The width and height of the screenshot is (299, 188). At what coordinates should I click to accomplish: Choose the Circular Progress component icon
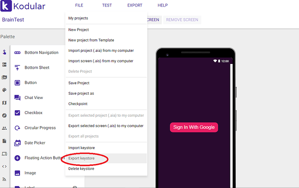click(17, 128)
